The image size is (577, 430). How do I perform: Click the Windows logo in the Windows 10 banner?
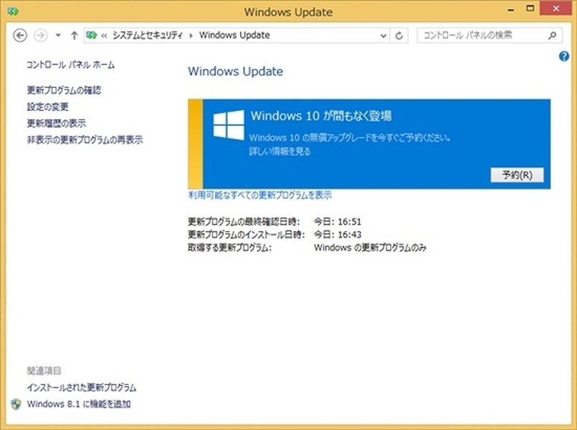click(x=229, y=125)
